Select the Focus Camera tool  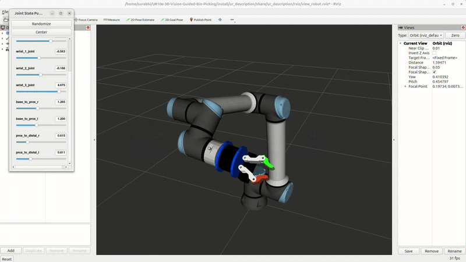(86, 20)
